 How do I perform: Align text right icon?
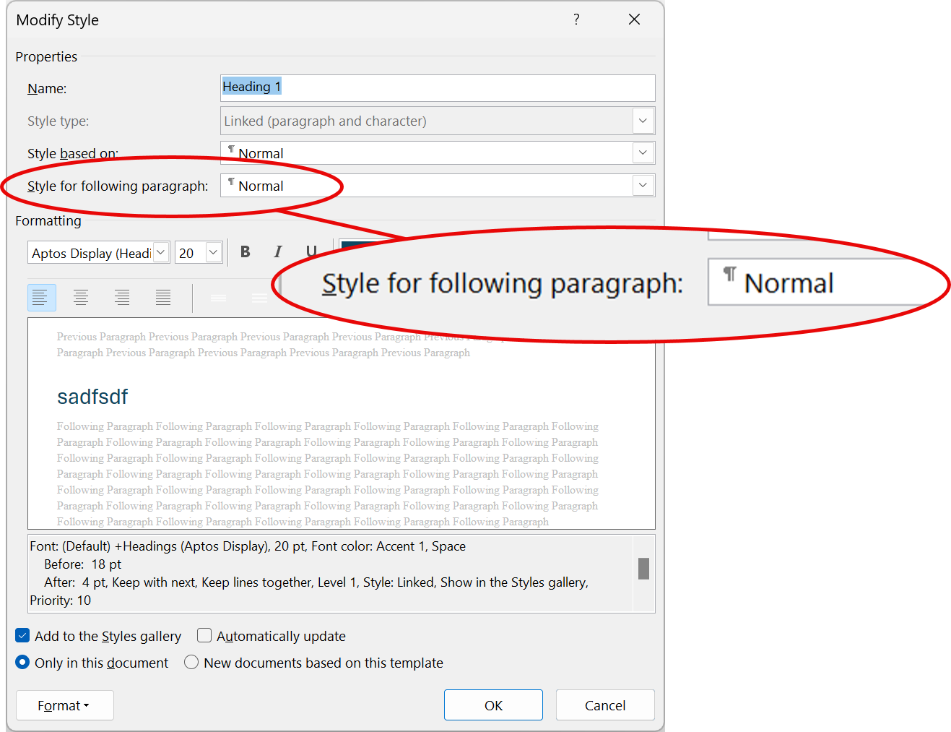tap(122, 298)
